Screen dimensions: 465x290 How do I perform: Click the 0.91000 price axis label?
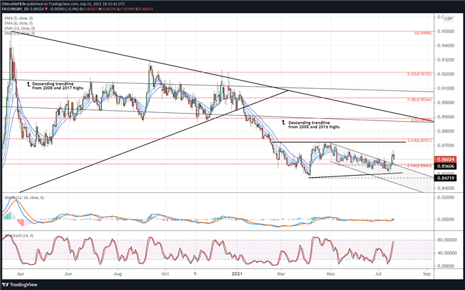click(x=445, y=88)
